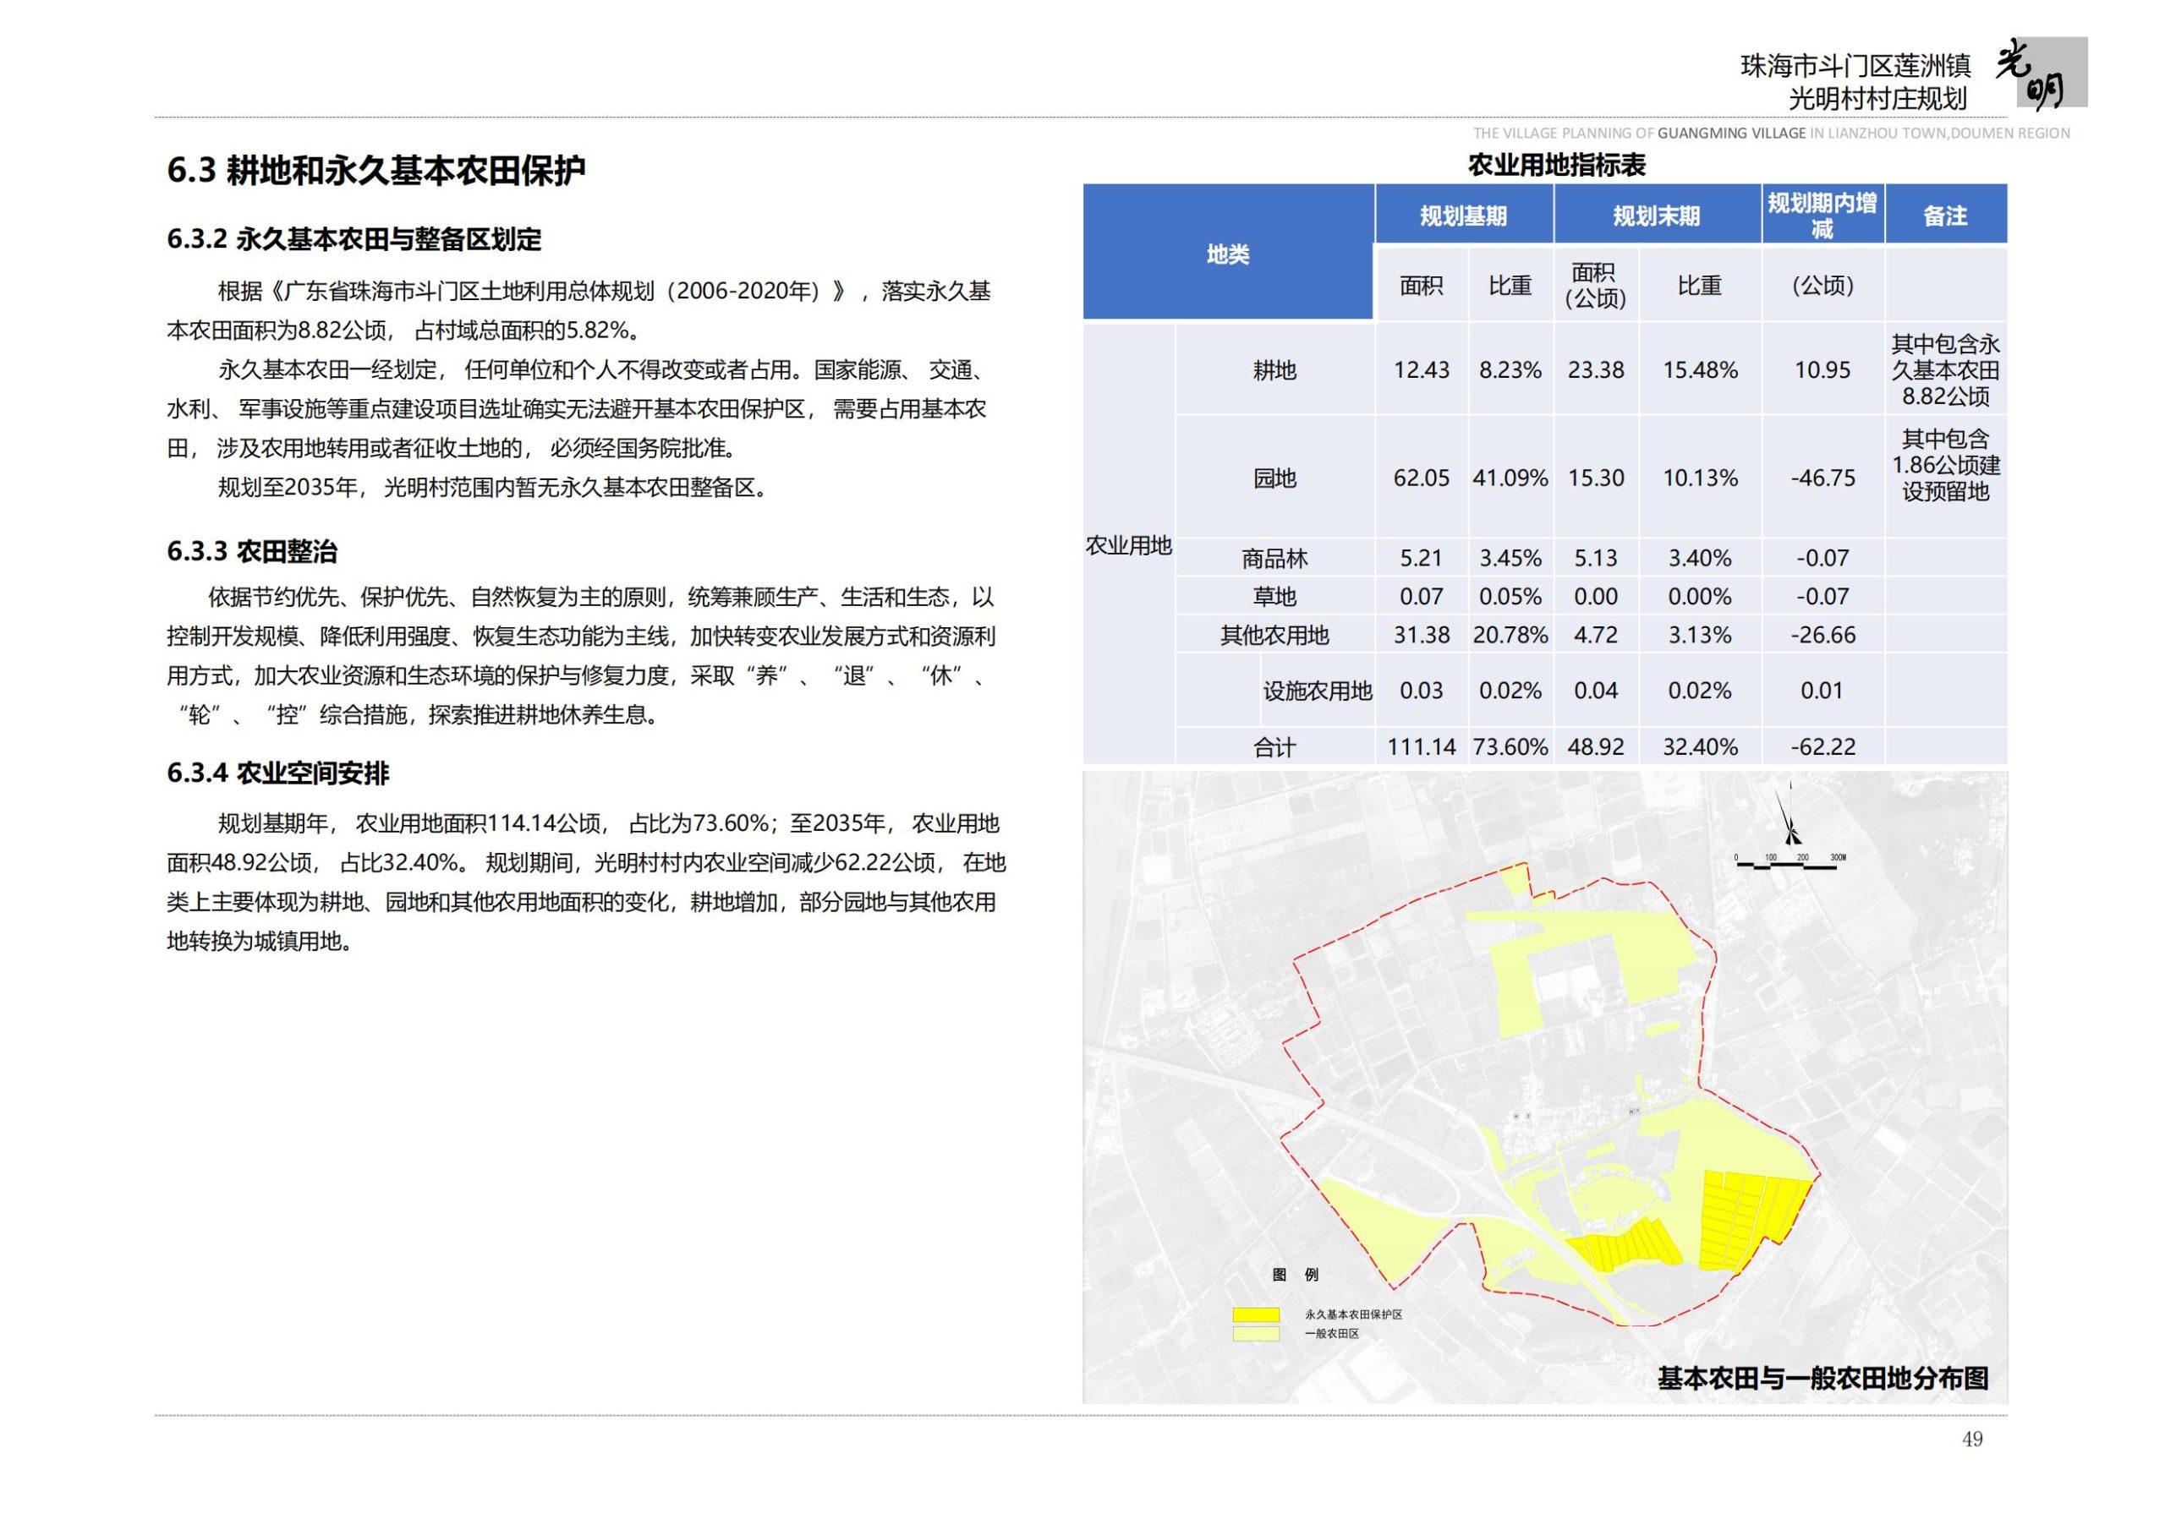This screenshot has width=2165, height=1530.
Task: Click the 20.78% value in 其他农用地 row
Action: coord(1510,636)
